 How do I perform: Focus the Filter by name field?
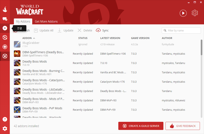181,30
